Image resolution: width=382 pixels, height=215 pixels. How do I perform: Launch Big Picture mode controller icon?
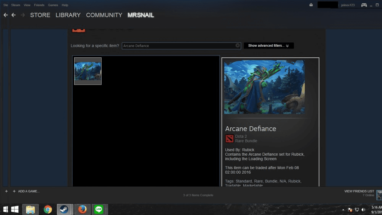tap(364, 5)
